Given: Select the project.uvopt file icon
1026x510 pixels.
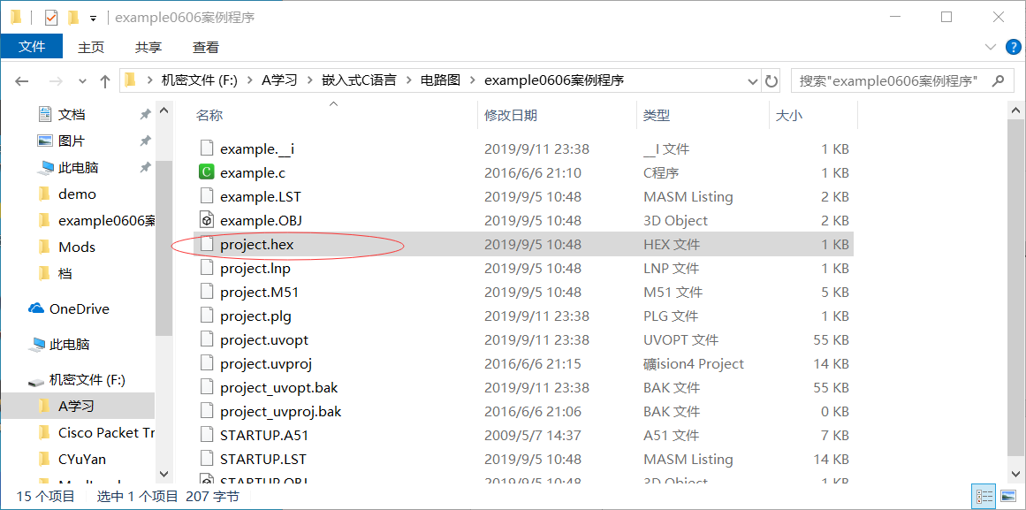Looking at the screenshot, I should click(207, 339).
